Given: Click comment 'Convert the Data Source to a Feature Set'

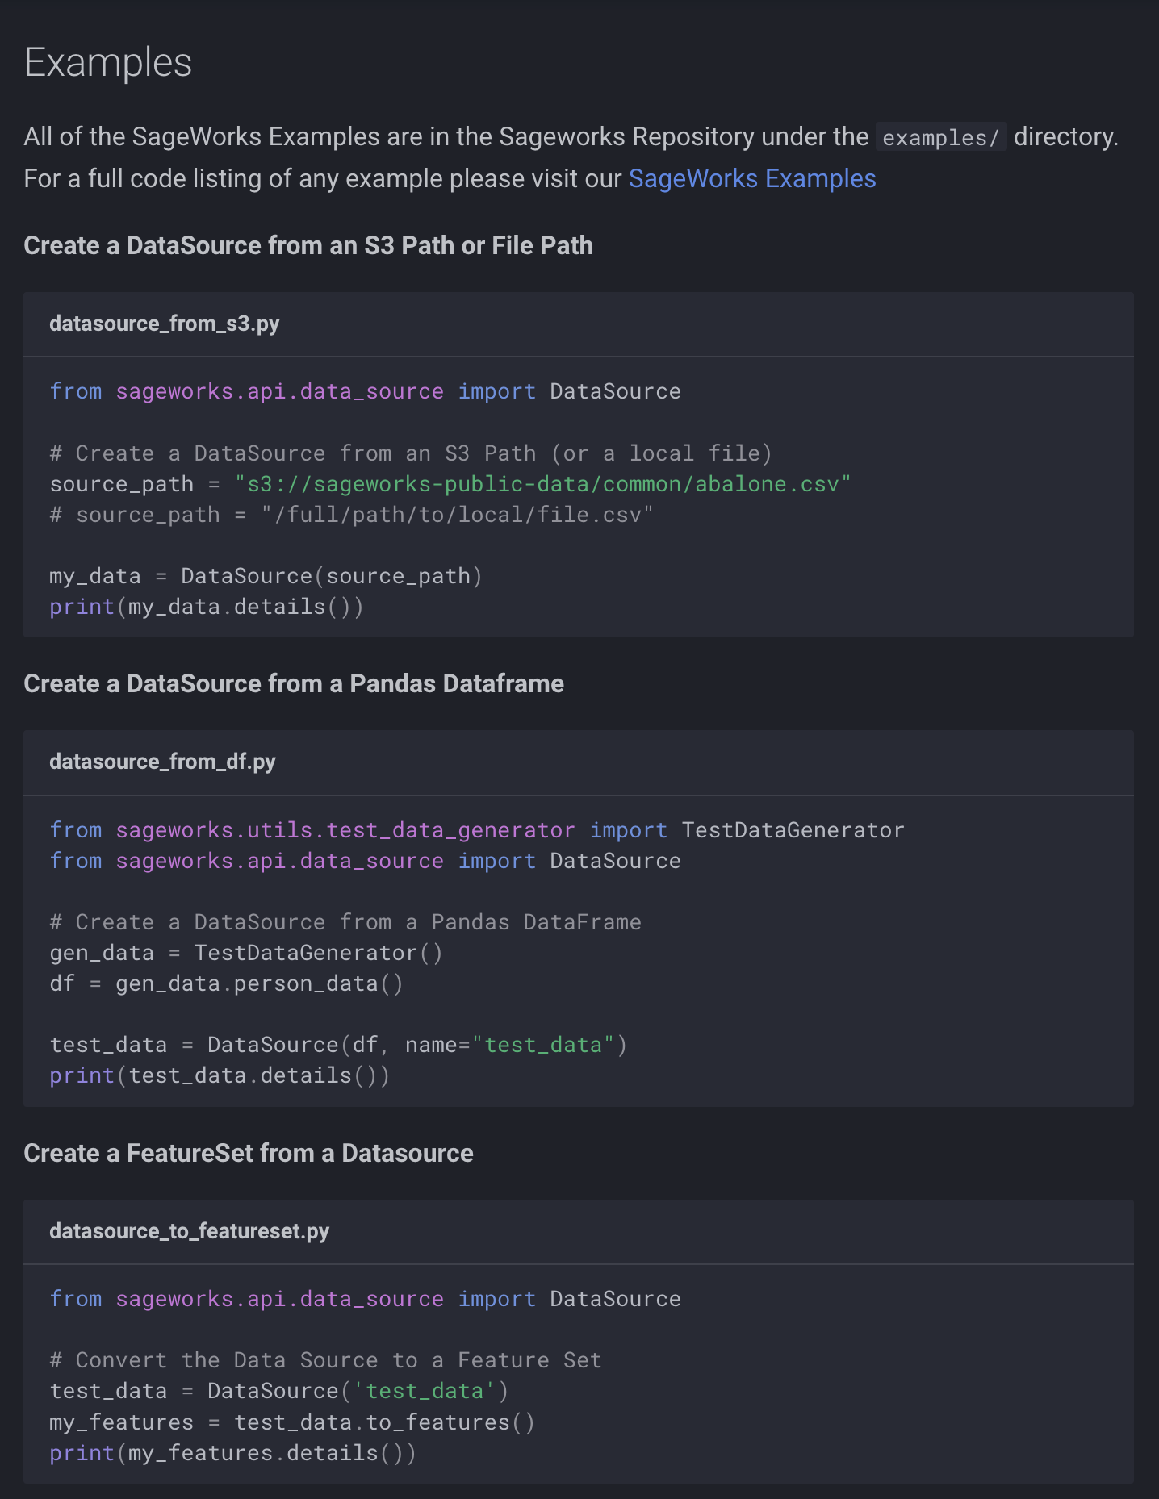Looking at the screenshot, I should pos(326,1360).
